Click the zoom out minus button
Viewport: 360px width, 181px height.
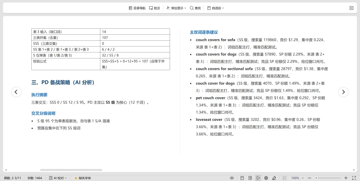[x=309, y=178]
